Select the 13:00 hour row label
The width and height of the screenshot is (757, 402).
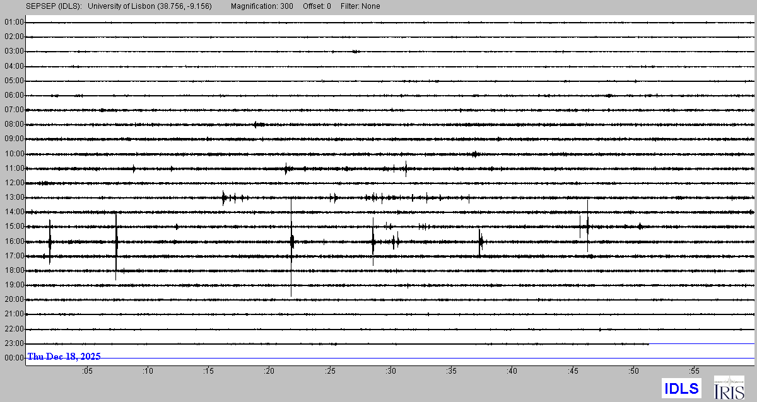point(14,197)
